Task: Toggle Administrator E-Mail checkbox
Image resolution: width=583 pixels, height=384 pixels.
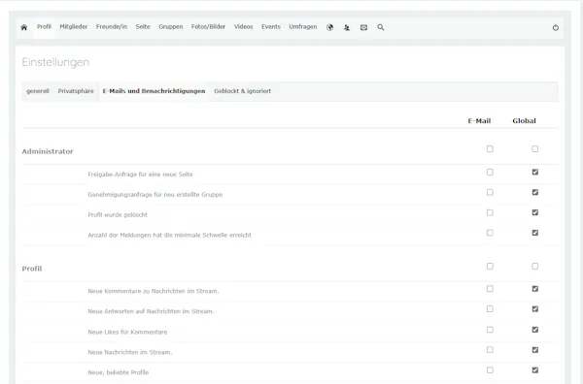Action: pyautogui.click(x=490, y=148)
